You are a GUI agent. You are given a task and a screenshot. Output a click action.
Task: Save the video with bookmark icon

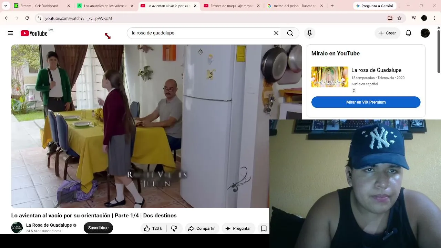pyautogui.click(x=264, y=228)
